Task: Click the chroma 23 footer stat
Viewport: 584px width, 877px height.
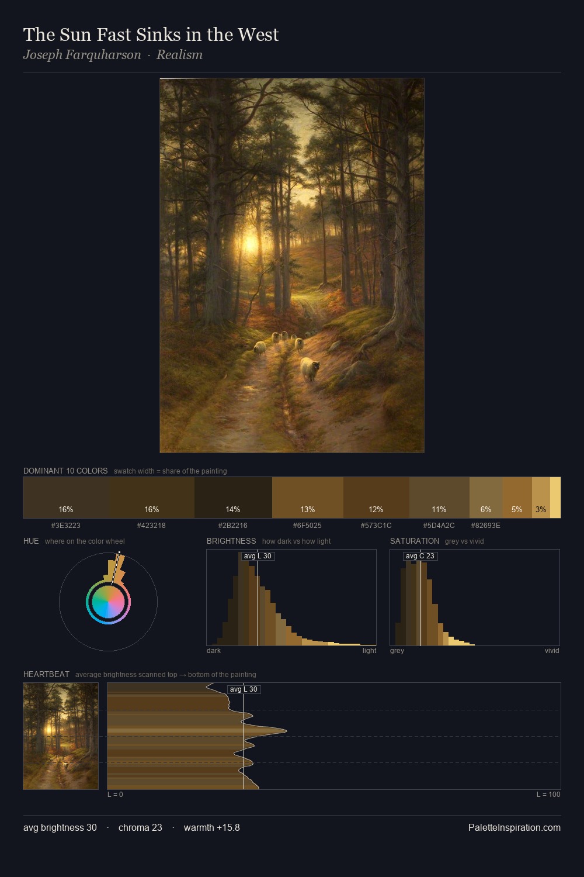Action: coord(140,827)
